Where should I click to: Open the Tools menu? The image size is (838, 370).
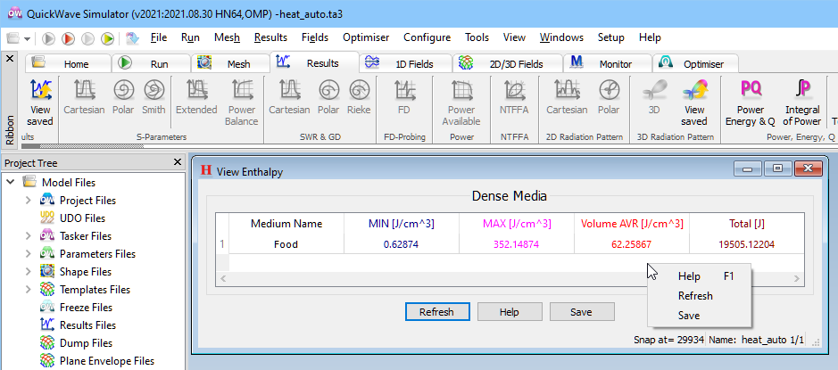pyautogui.click(x=477, y=37)
